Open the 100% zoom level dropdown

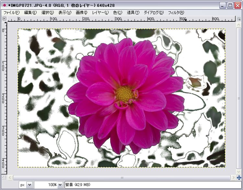60,185
